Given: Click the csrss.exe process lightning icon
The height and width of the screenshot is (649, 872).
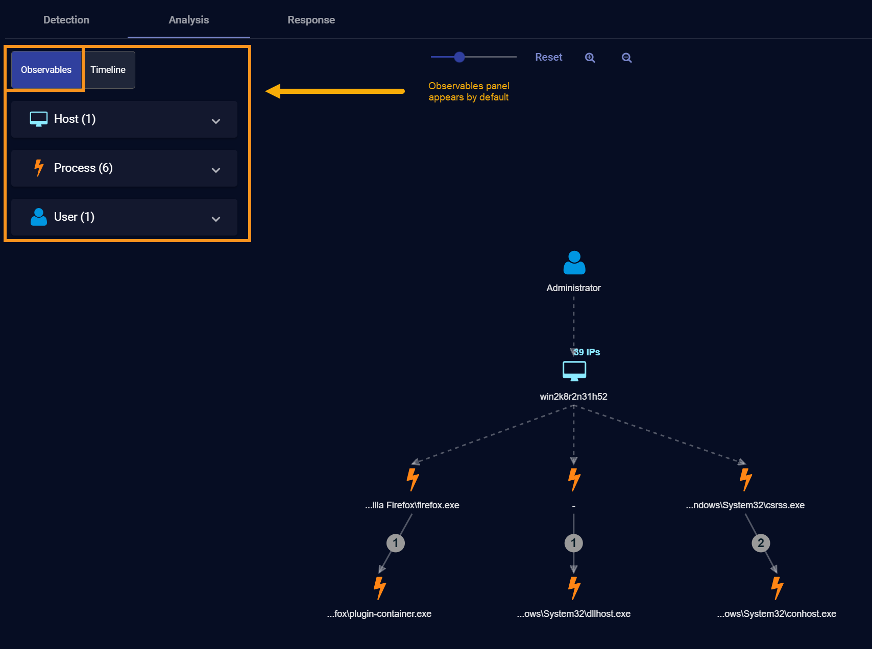Looking at the screenshot, I should 745,479.
